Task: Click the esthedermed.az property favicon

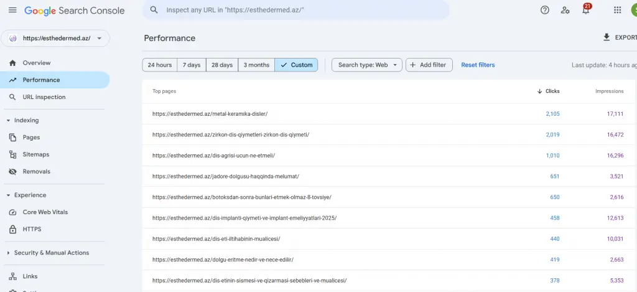Action: (x=12, y=38)
